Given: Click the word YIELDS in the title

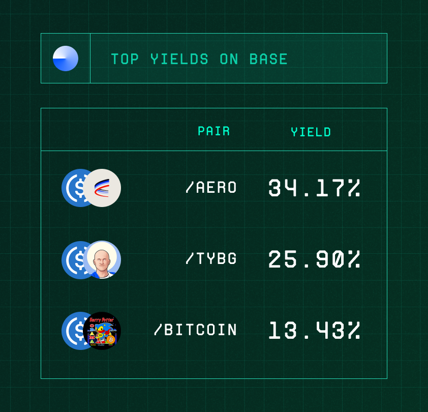Looking at the screenshot, I should coord(179,59).
